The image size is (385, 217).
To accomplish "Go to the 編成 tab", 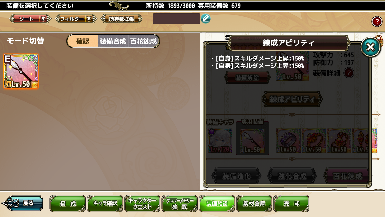I will [x=68, y=203].
